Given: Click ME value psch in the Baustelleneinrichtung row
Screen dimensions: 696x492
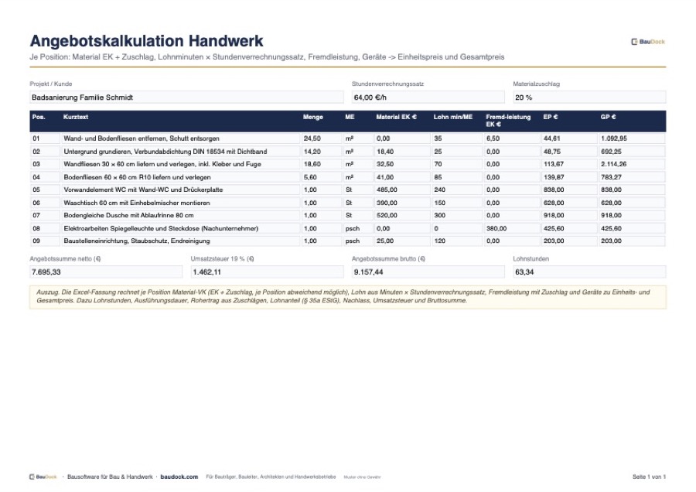Looking at the screenshot, I should pyautogui.click(x=358, y=241).
